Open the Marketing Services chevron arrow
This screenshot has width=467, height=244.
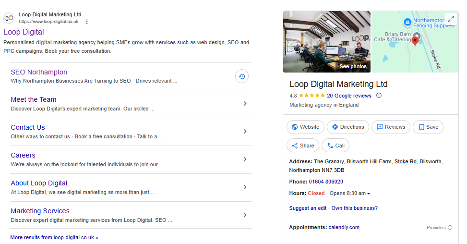pyautogui.click(x=245, y=215)
